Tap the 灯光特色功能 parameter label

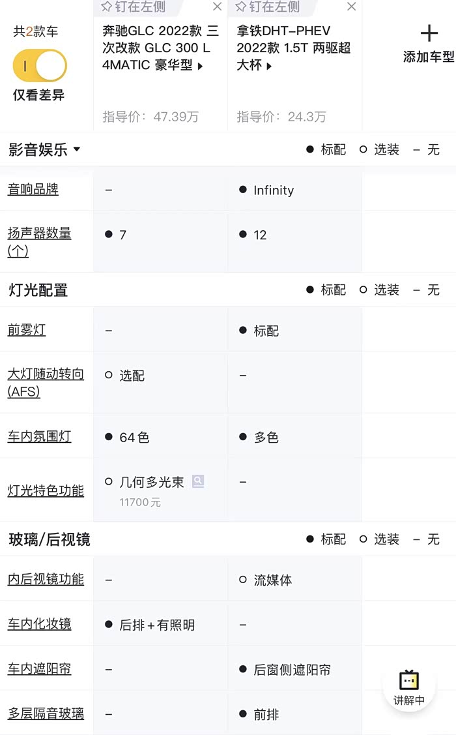46,490
